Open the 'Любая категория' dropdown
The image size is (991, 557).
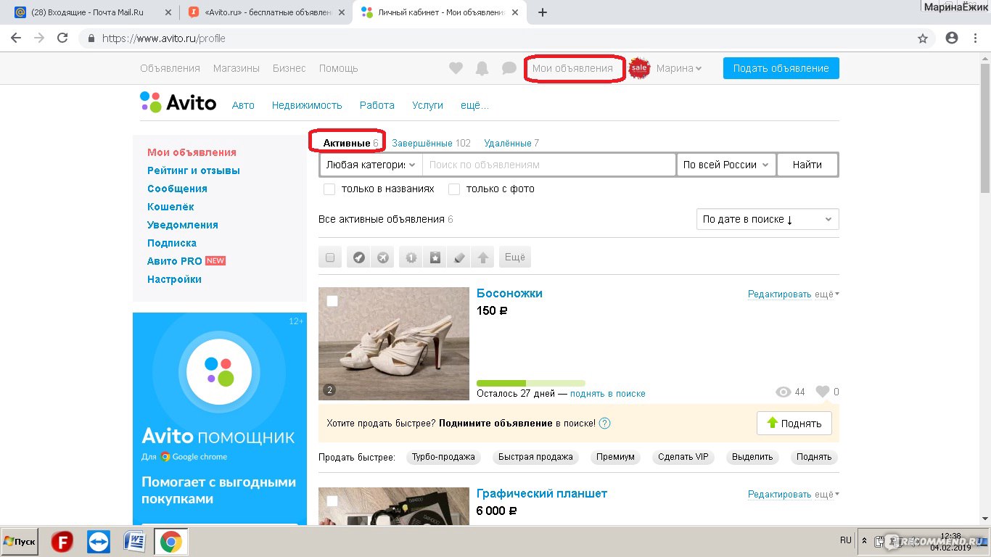tap(371, 165)
